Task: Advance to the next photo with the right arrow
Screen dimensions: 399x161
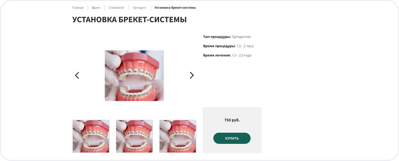Action: click(x=192, y=75)
